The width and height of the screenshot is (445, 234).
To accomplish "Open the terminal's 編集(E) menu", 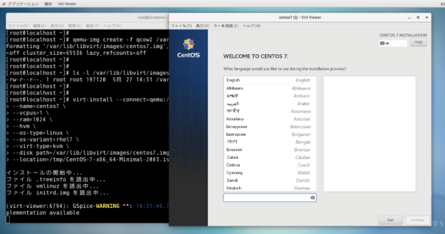I will 39,26.
